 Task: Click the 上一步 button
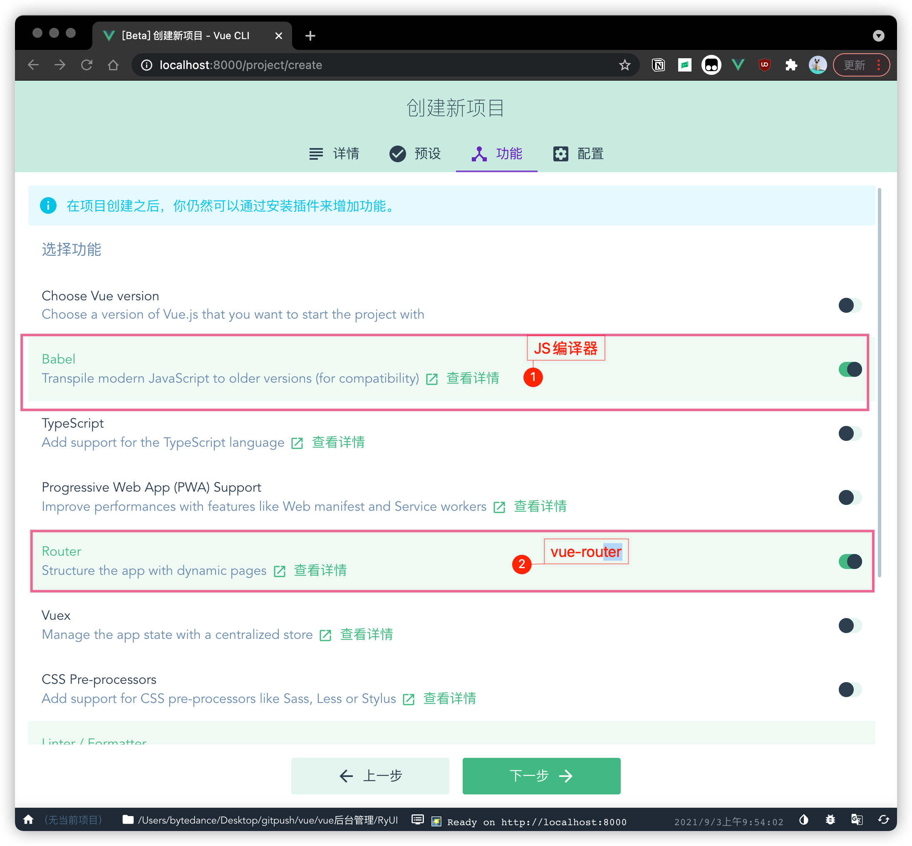370,775
